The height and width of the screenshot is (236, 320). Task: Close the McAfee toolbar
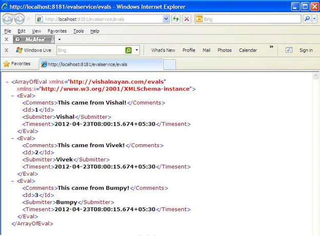(x=7, y=39)
